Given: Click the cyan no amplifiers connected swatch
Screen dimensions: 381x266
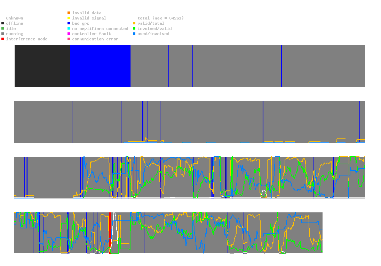Looking at the screenshot, I should 69,29.
